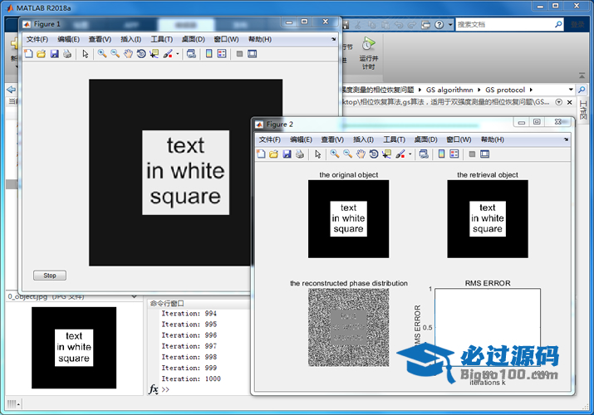Click the Data Cursor tool in Figure 2
The height and width of the screenshot is (415, 594).
click(x=386, y=154)
